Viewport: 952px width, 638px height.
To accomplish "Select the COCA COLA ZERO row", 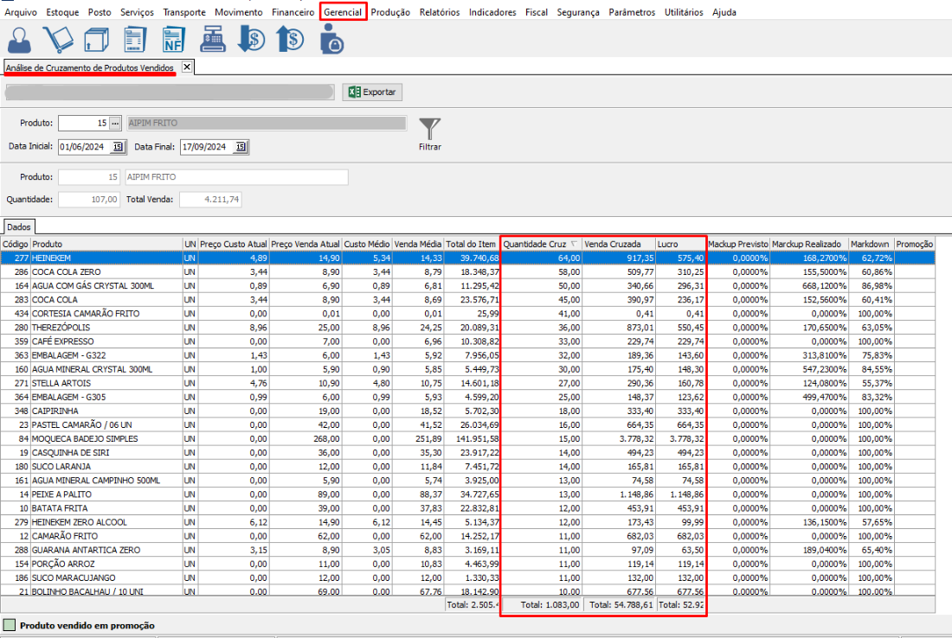I will pos(87,271).
